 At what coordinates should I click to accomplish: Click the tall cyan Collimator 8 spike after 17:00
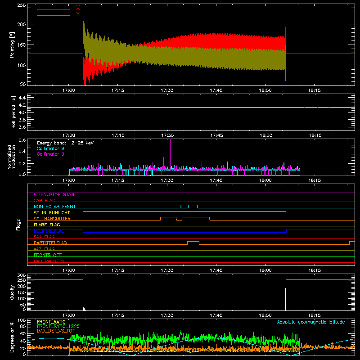[75, 155]
